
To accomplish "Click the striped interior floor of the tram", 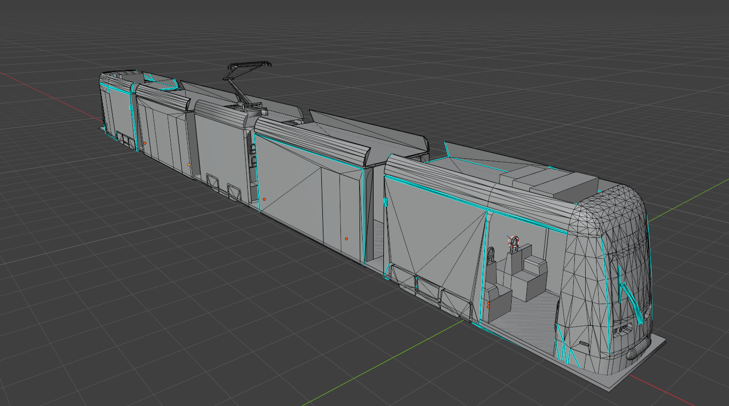I will (533, 315).
